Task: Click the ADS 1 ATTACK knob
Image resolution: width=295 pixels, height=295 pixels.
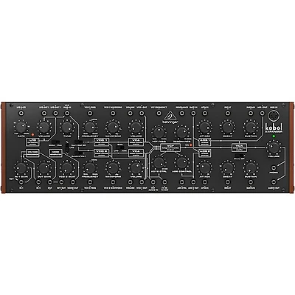Action: (x=204, y=127)
